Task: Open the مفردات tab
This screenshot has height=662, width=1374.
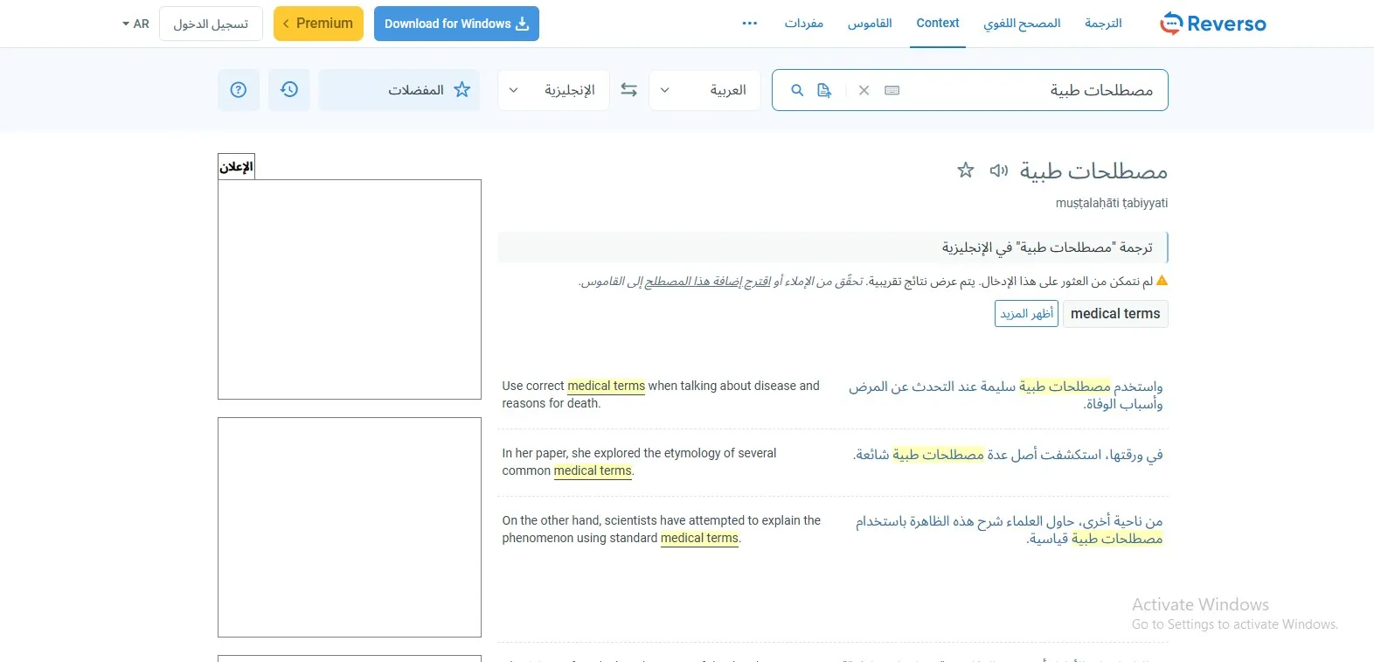Action: [x=804, y=24]
